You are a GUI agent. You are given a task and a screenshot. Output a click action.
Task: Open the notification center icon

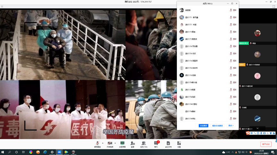tap(273, 152)
